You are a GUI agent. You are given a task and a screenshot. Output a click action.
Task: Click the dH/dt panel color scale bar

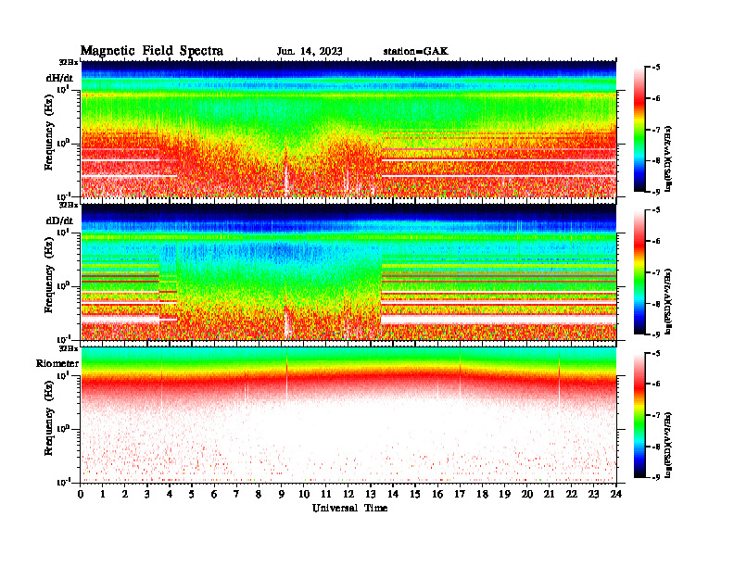pos(639,129)
